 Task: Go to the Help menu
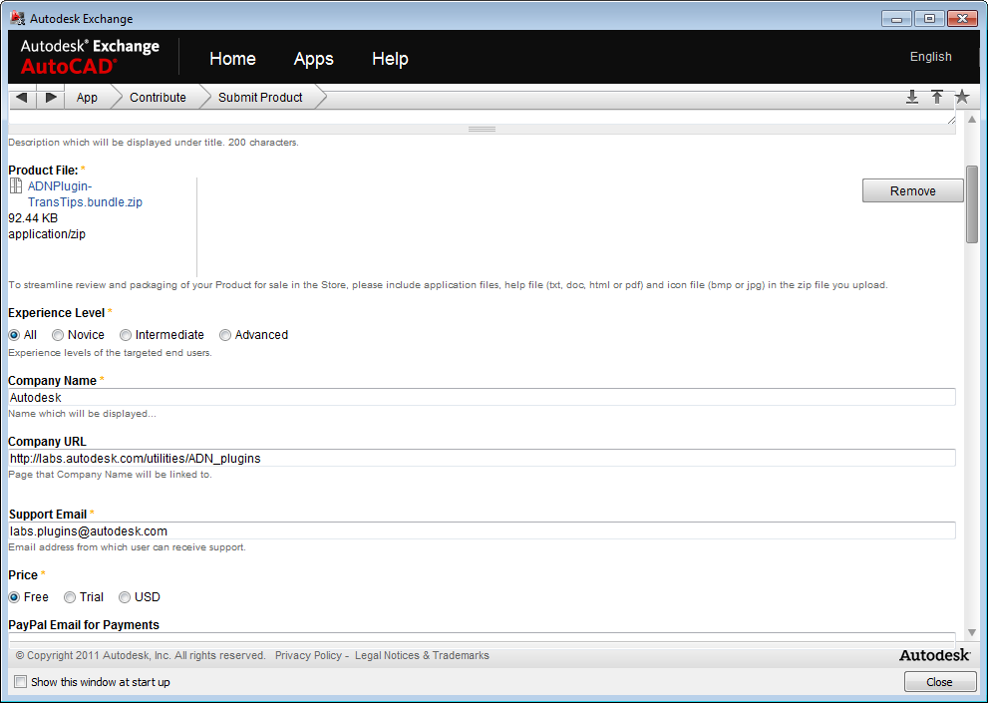390,59
